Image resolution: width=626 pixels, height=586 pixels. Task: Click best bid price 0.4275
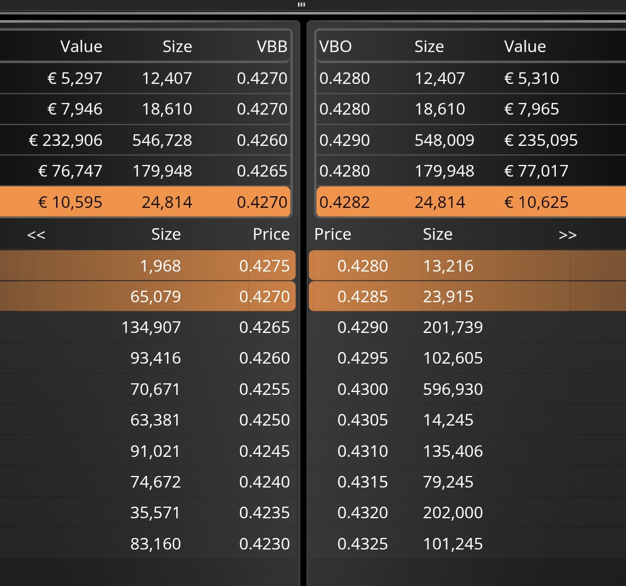tap(264, 266)
